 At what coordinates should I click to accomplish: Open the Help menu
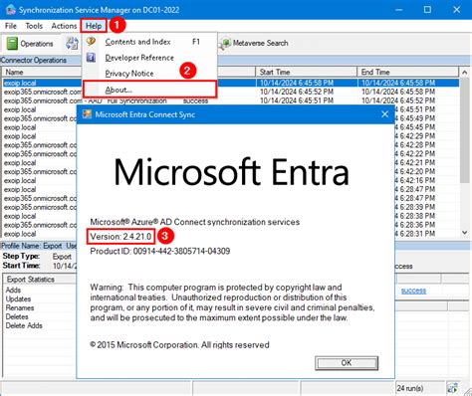pyautogui.click(x=94, y=26)
